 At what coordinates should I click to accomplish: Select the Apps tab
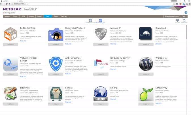(48, 16)
